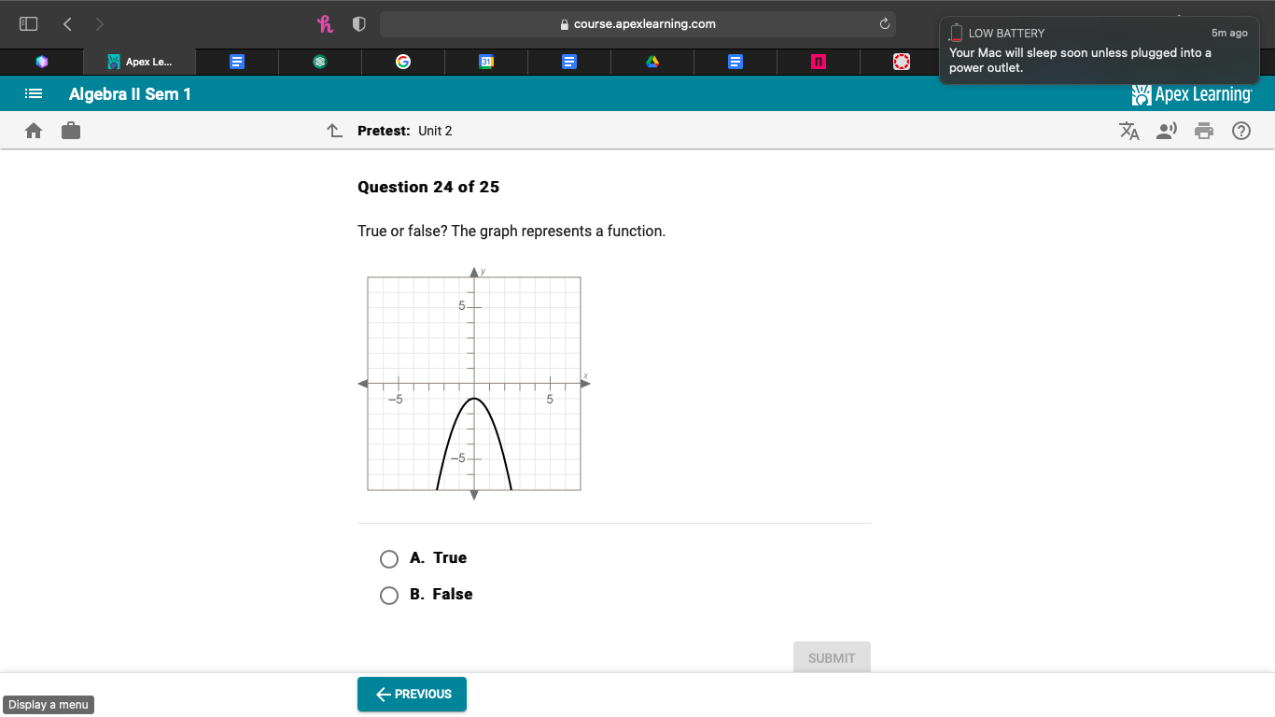Go to the PREVIOUS question
The height and width of the screenshot is (717, 1275).
point(412,694)
